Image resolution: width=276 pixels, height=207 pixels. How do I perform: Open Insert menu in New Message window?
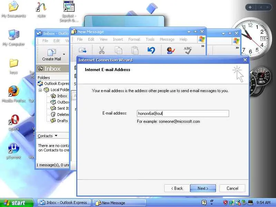coord(118,39)
